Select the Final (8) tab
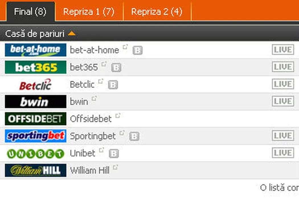Screen dimensions: 299x199 tap(30, 12)
